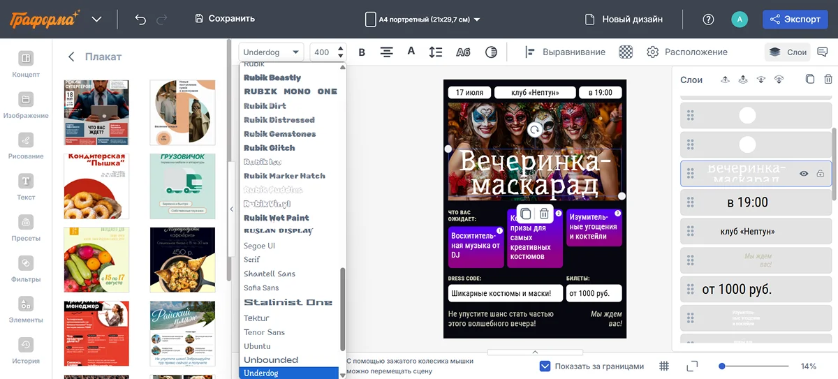This screenshot has height=379, width=838.
Task: Click the font list scrollbar
Action: [x=342, y=309]
